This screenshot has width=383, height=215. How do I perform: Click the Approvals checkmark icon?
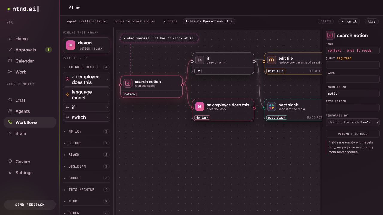(x=10, y=50)
